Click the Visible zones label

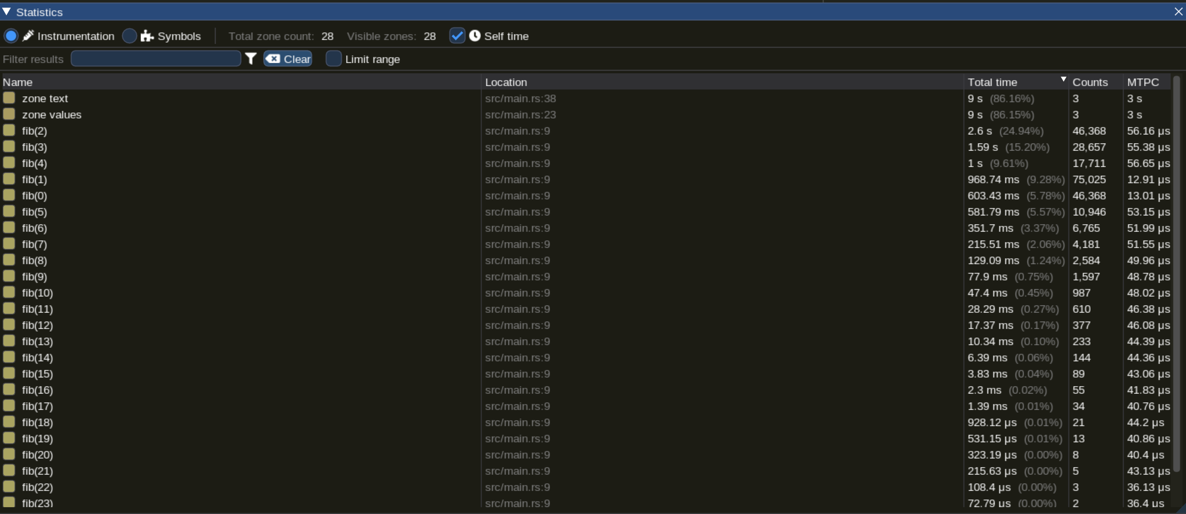381,36
